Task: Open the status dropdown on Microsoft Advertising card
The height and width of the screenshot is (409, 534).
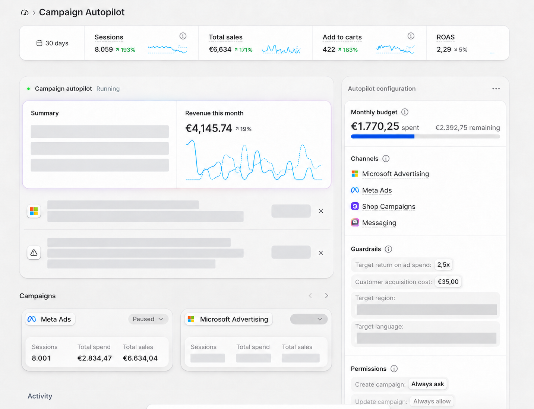Action: pyautogui.click(x=309, y=319)
